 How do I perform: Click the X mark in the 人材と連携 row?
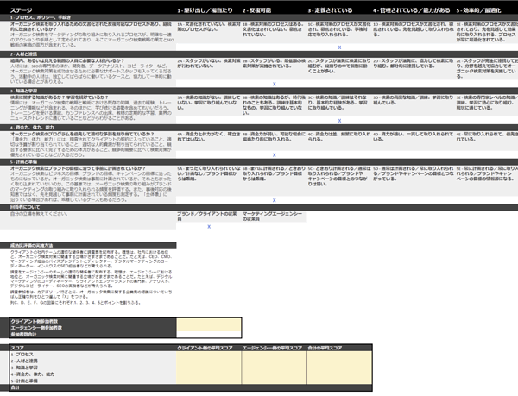click(x=274, y=84)
